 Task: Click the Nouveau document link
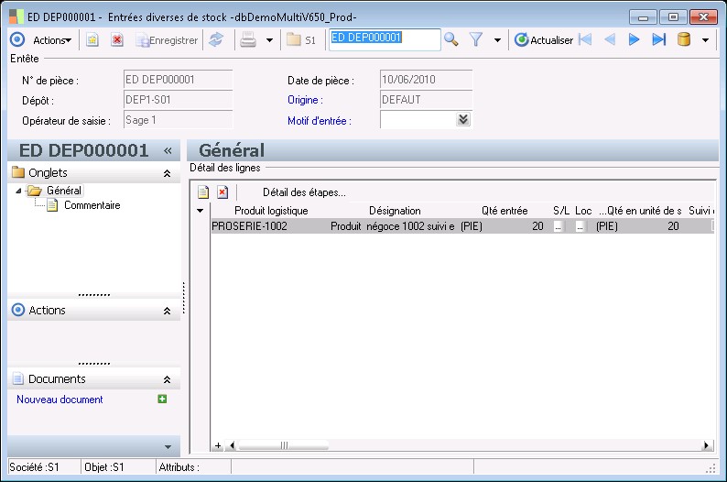click(60, 400)
